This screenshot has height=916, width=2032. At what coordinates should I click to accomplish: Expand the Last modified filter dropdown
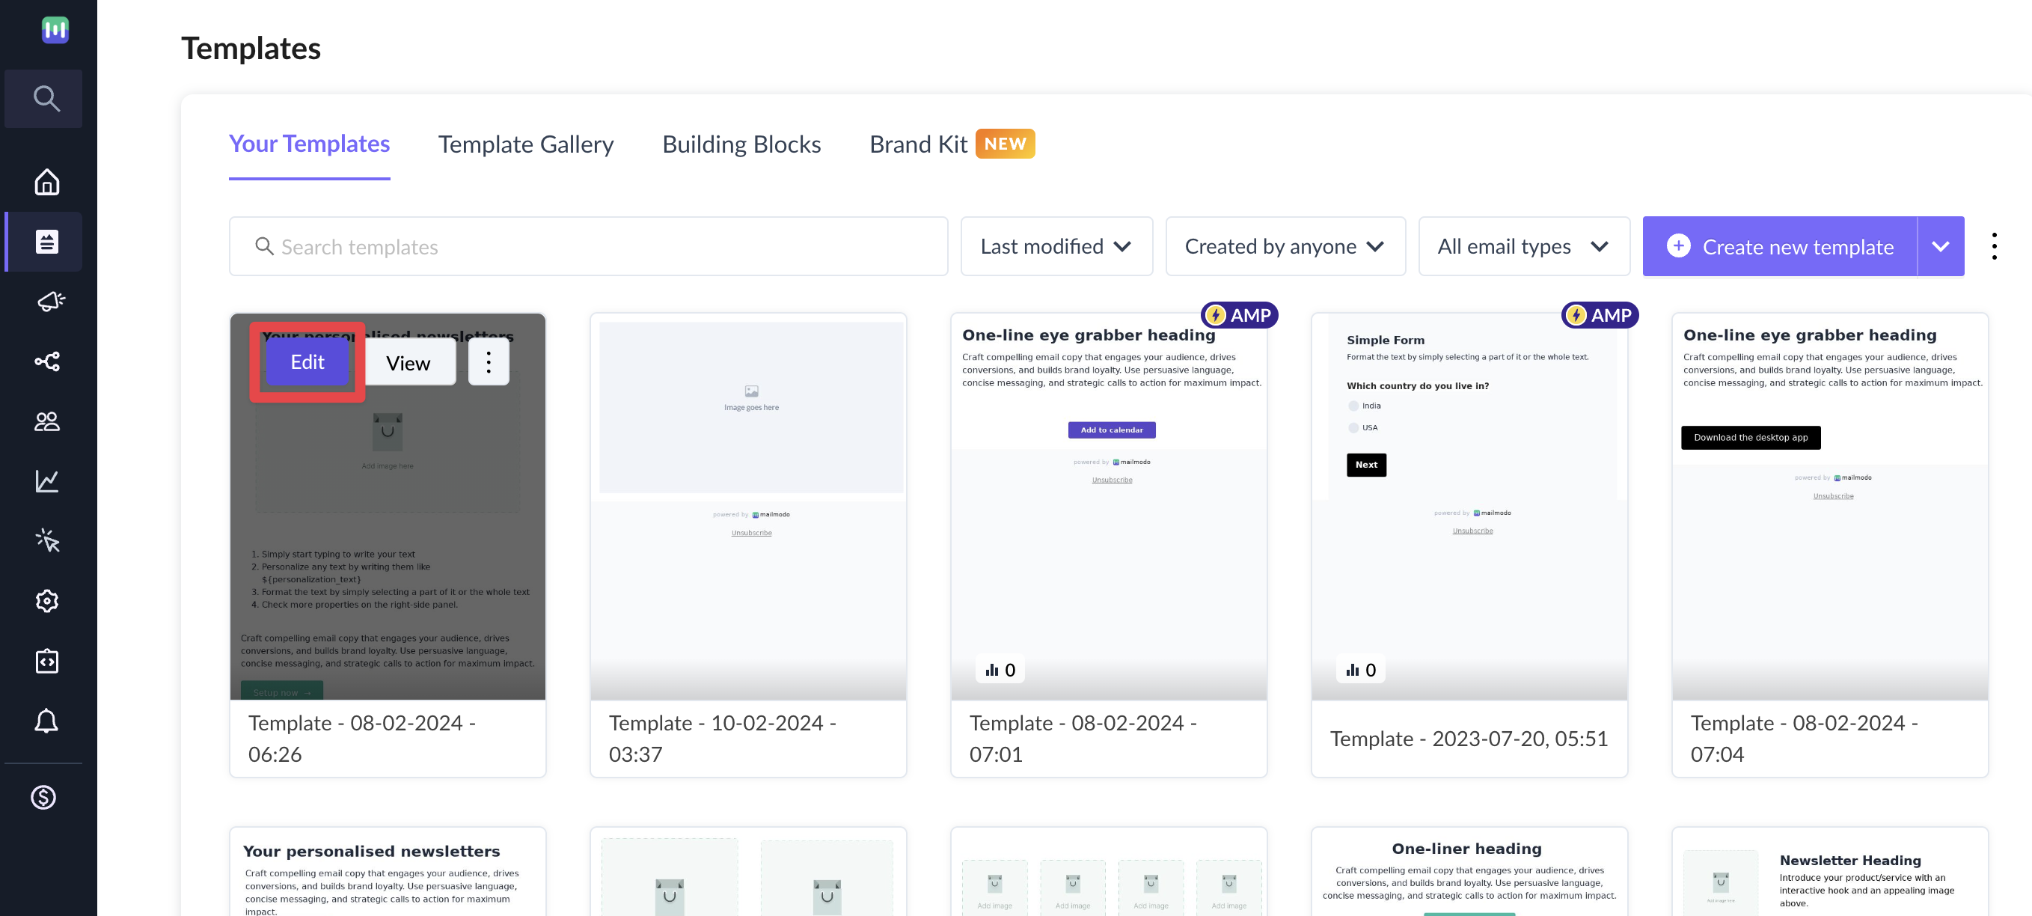click(x=1055, y=246)
